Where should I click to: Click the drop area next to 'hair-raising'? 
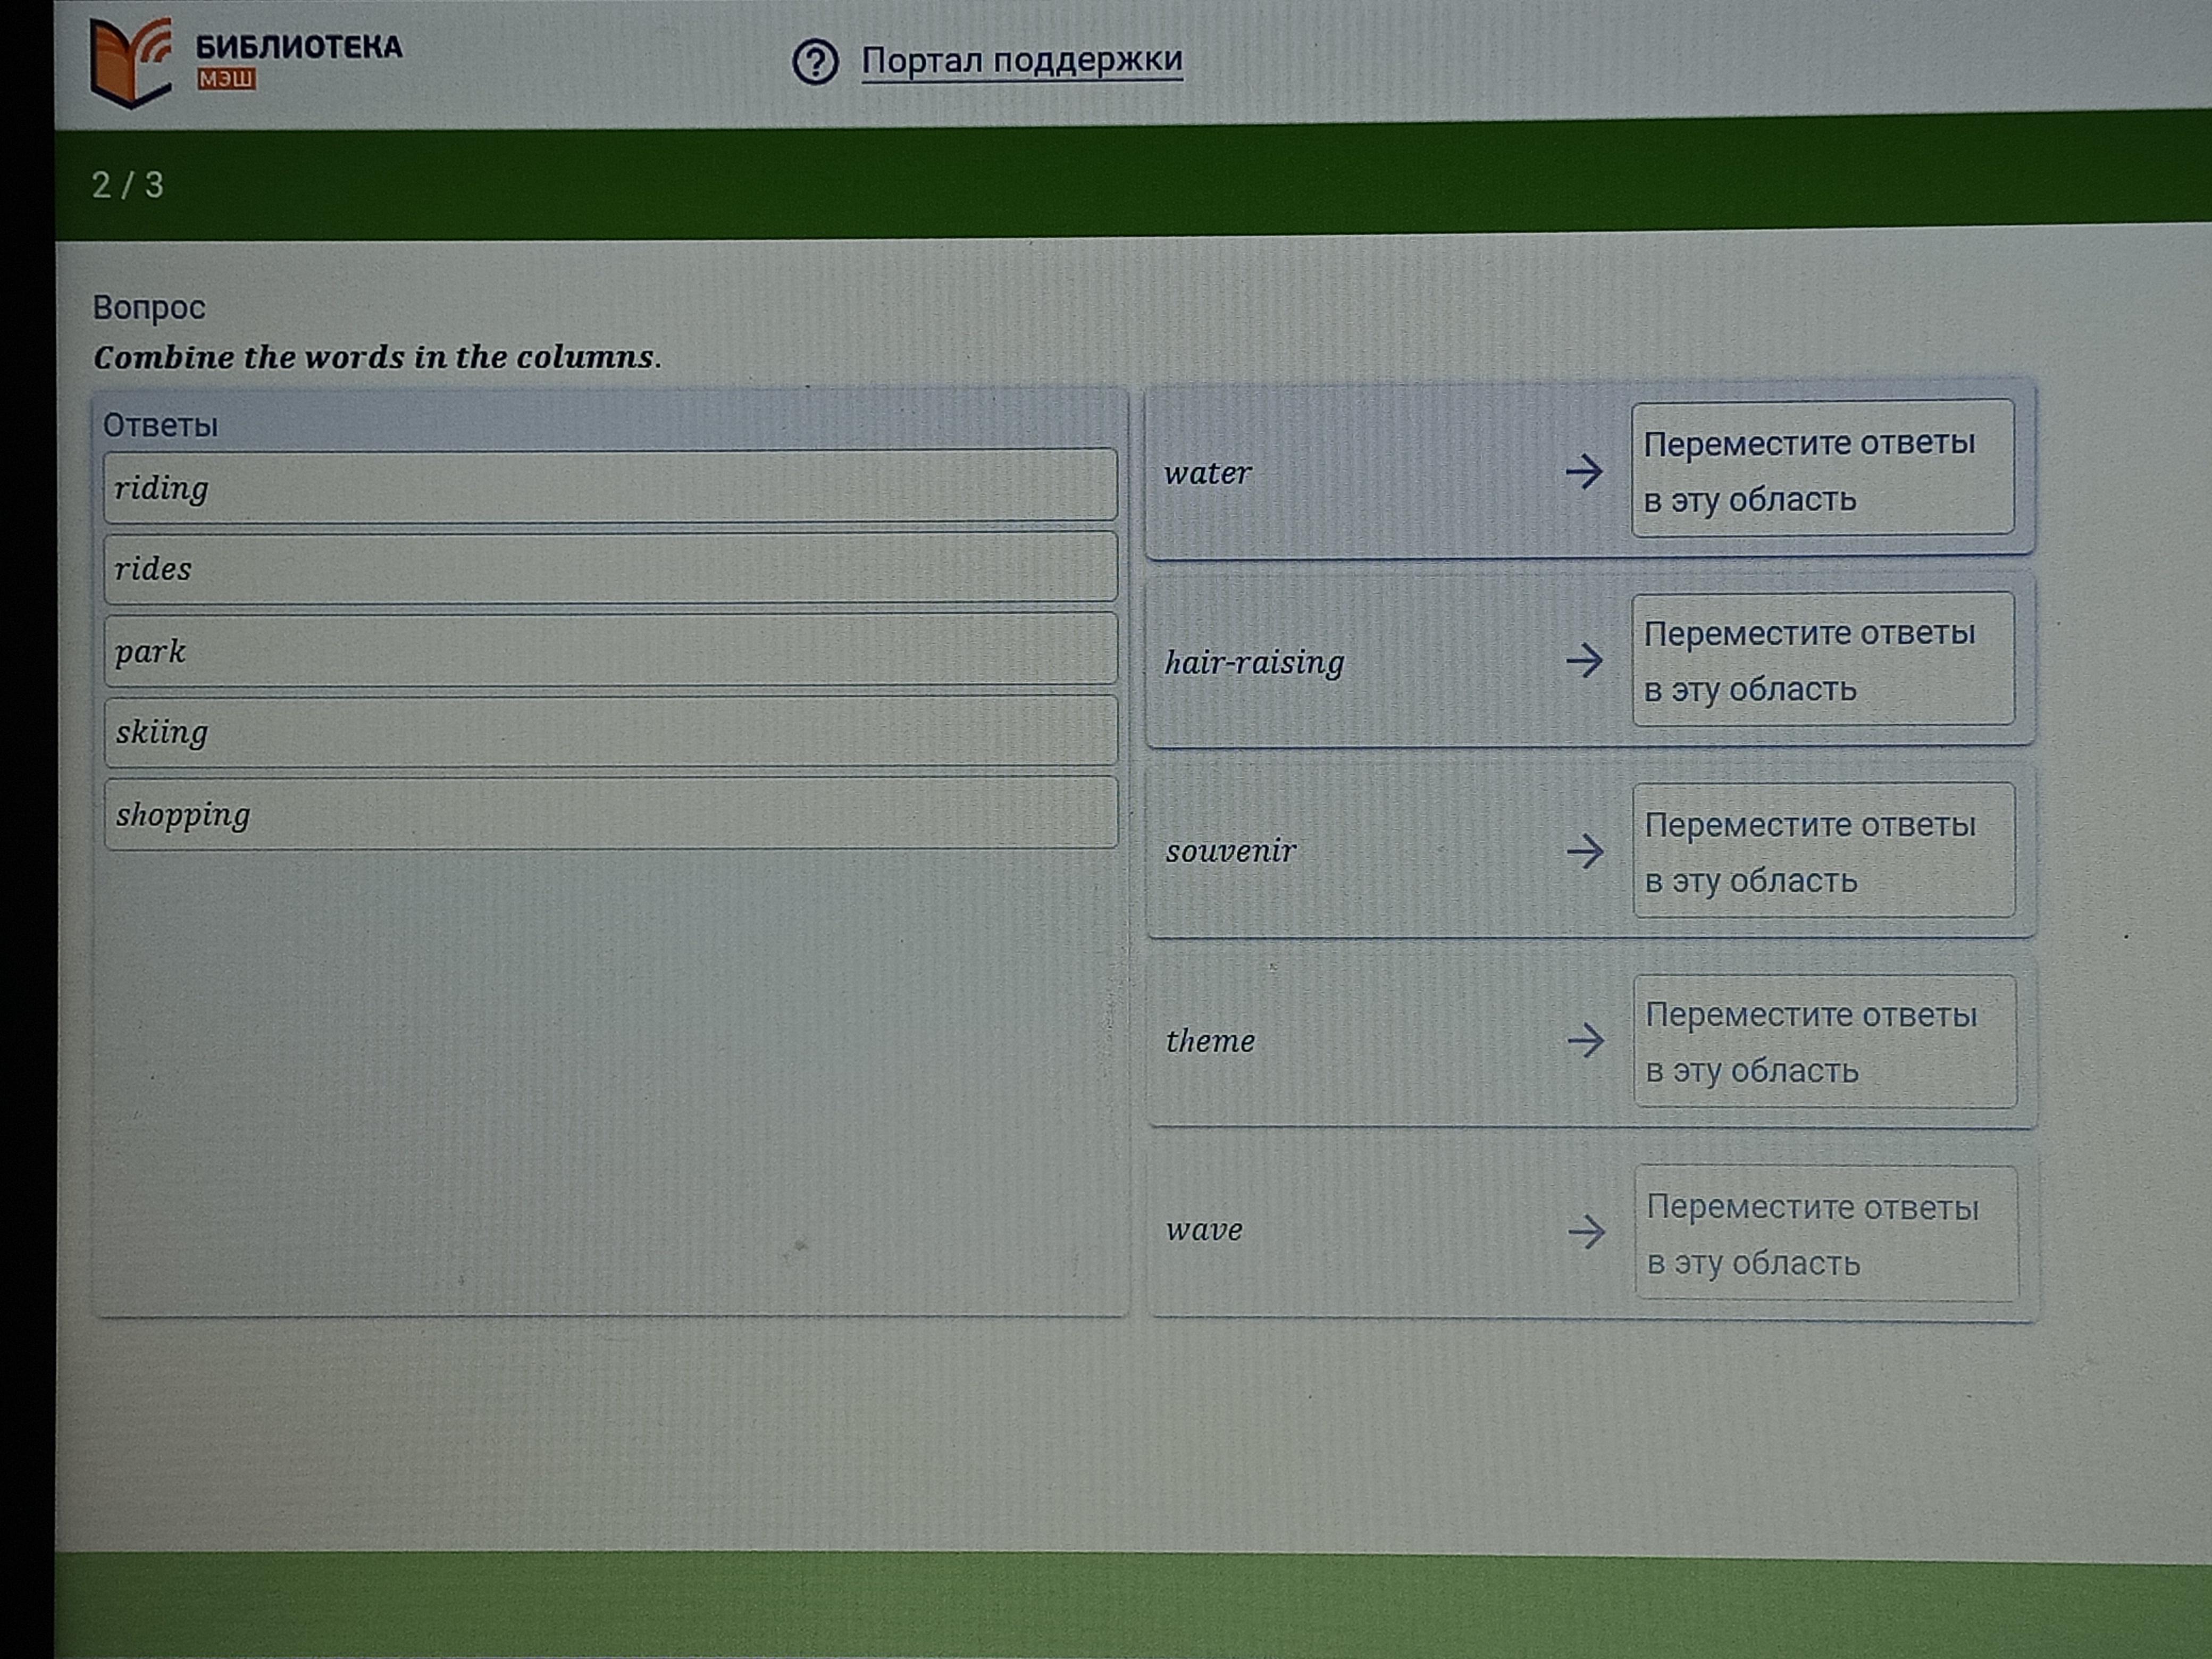pos(1823,659)
